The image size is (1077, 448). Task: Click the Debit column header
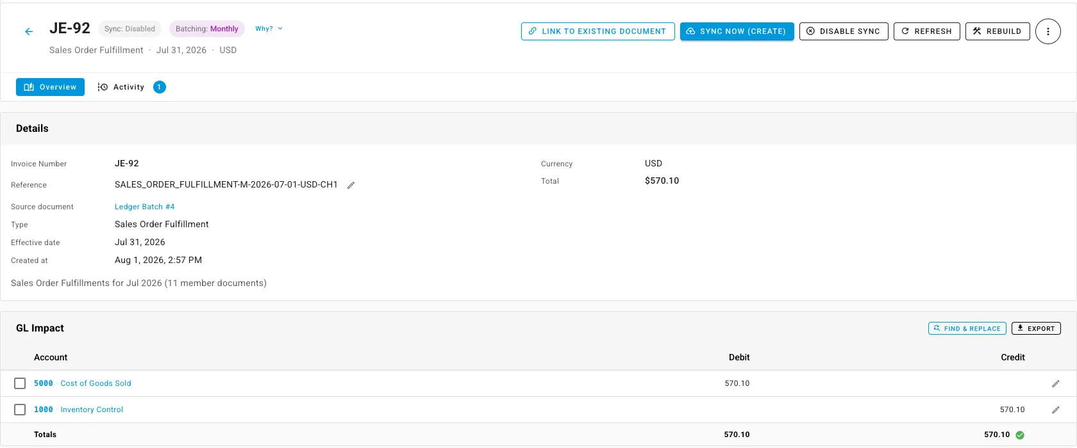tap(739, 357)
